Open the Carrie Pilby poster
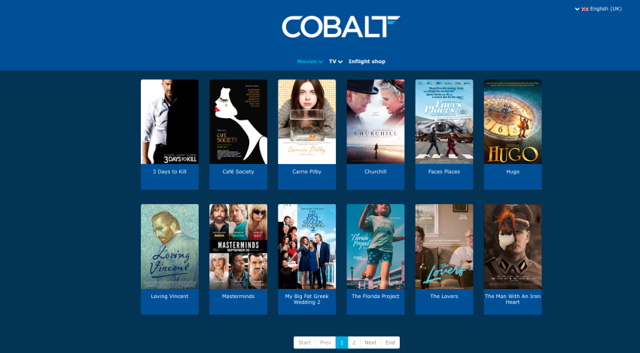The width and height of the screenshot is (640, 353). 307,122
